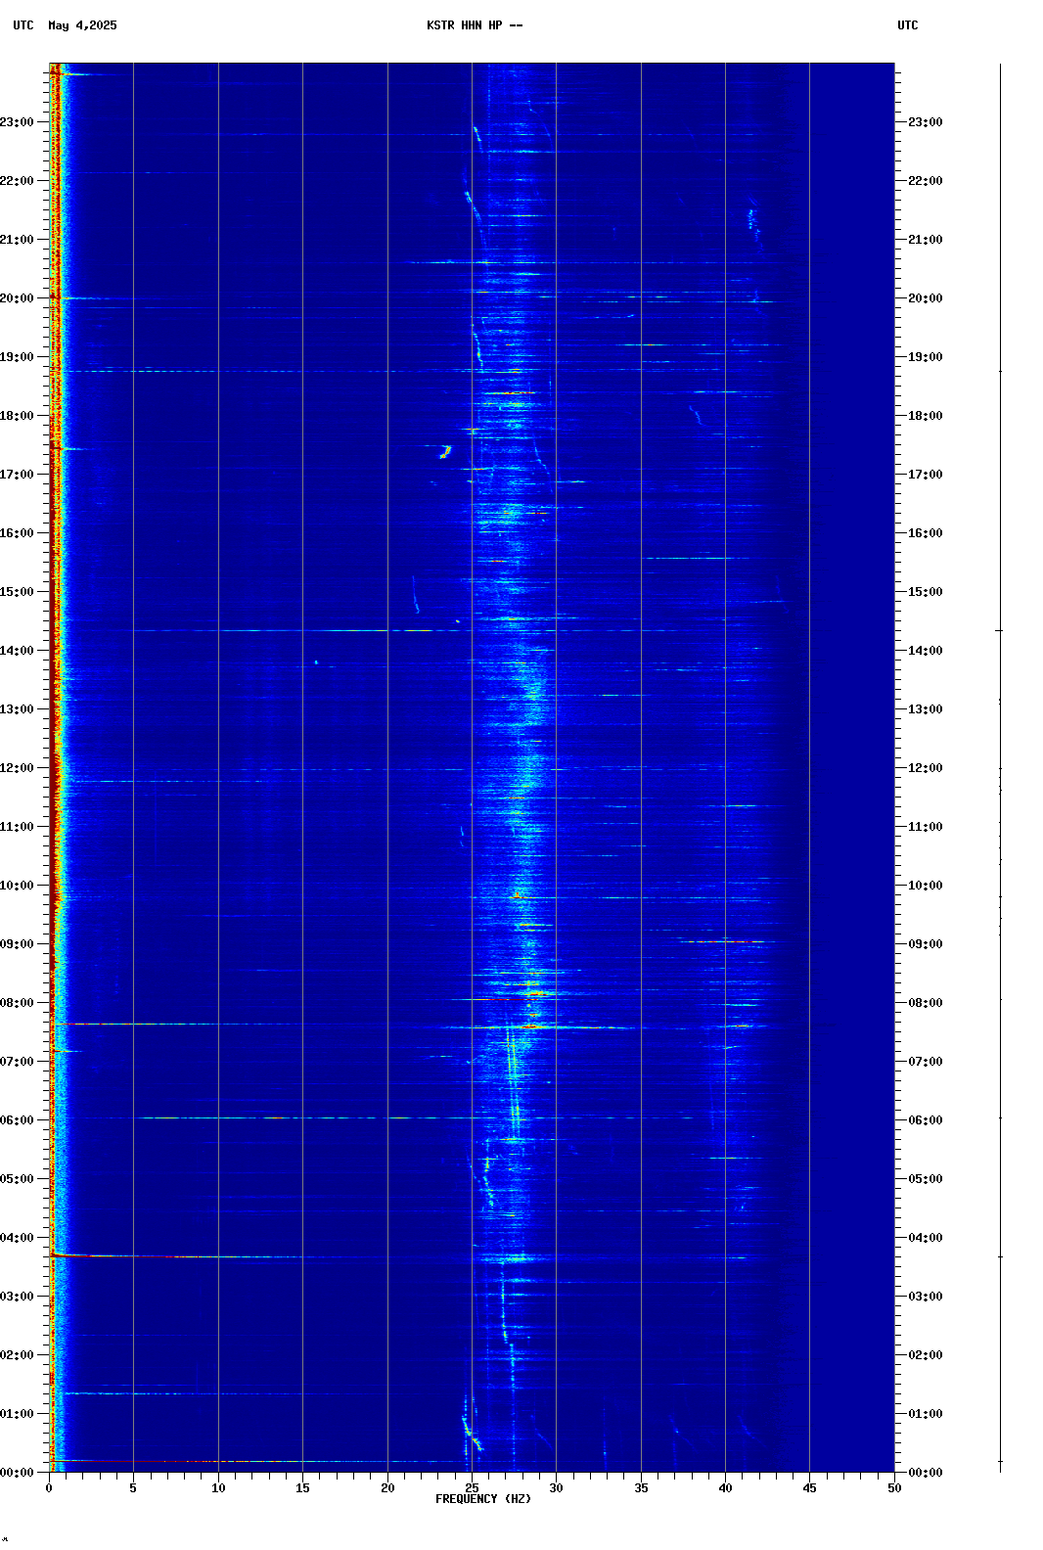Click the left axis 17:00 time label
This screenshot has height=1550, width=1043.
coord(17,475)
